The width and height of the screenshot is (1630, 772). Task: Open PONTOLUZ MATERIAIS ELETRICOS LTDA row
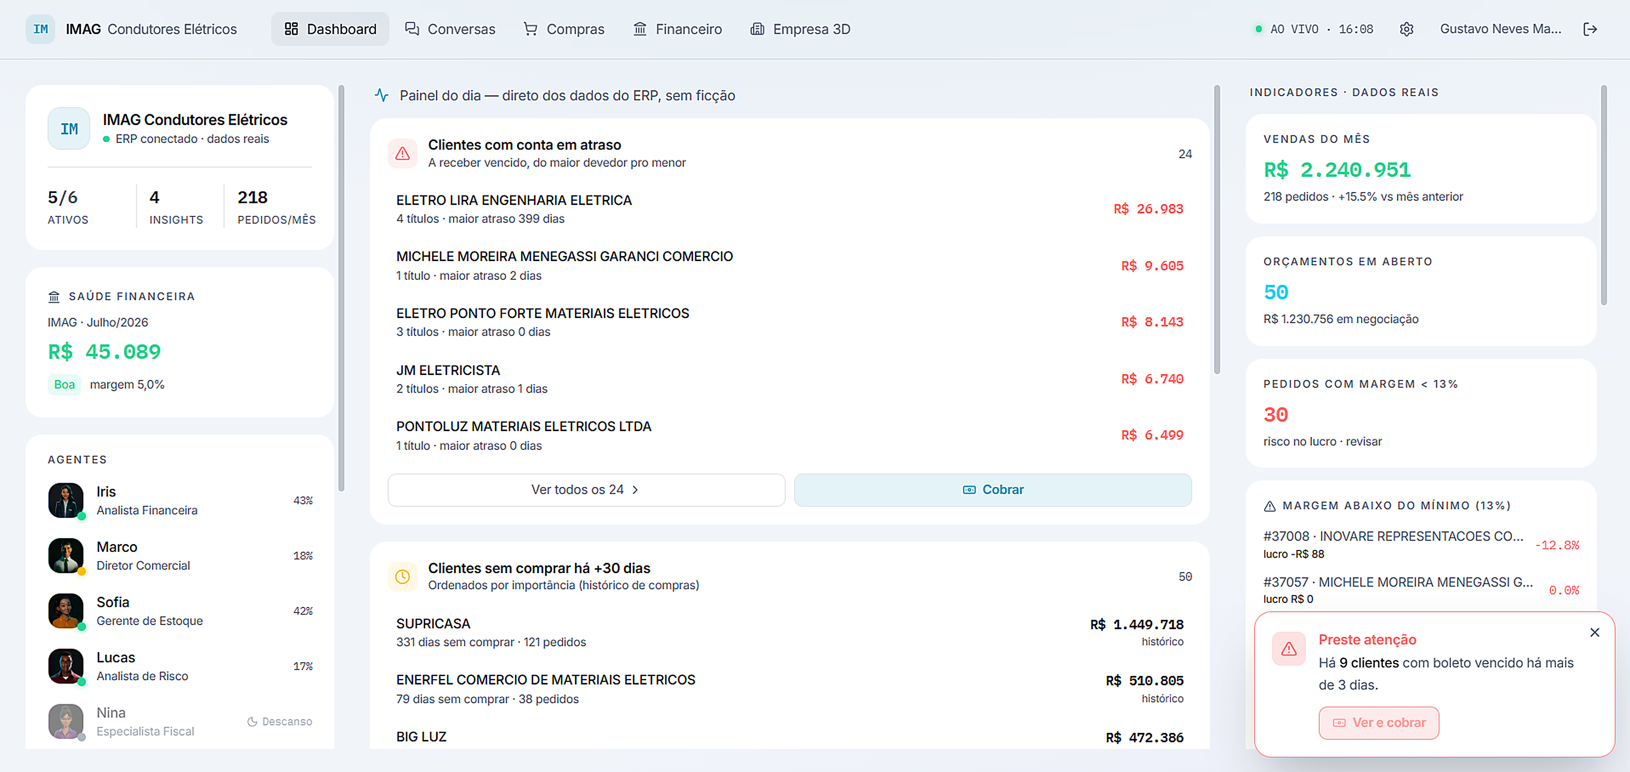click(789, 435)
